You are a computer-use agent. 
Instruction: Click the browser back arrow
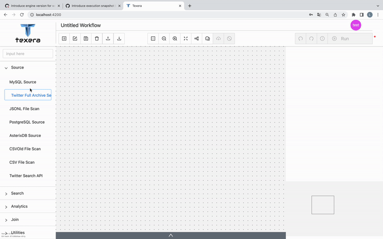[6, 15]
